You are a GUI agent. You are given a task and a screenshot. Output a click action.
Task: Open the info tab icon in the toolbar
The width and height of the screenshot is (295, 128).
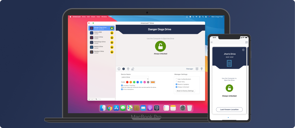(119, 69)
